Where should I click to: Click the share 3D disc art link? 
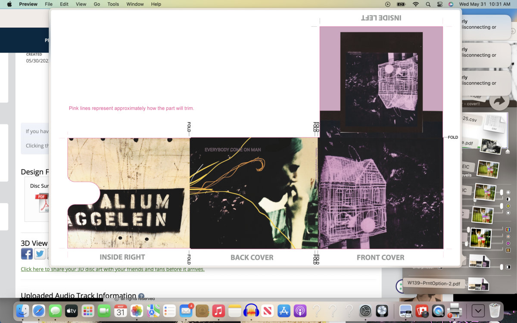112,269
